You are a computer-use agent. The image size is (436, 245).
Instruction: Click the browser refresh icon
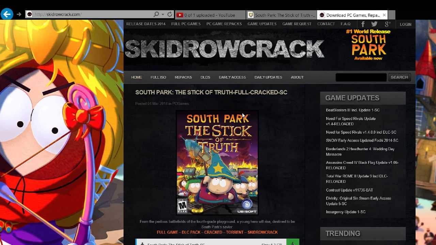tap(170, 14)
